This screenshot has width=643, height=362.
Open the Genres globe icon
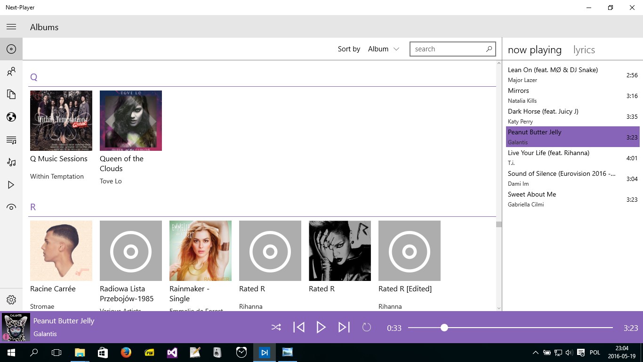(11, 117)
